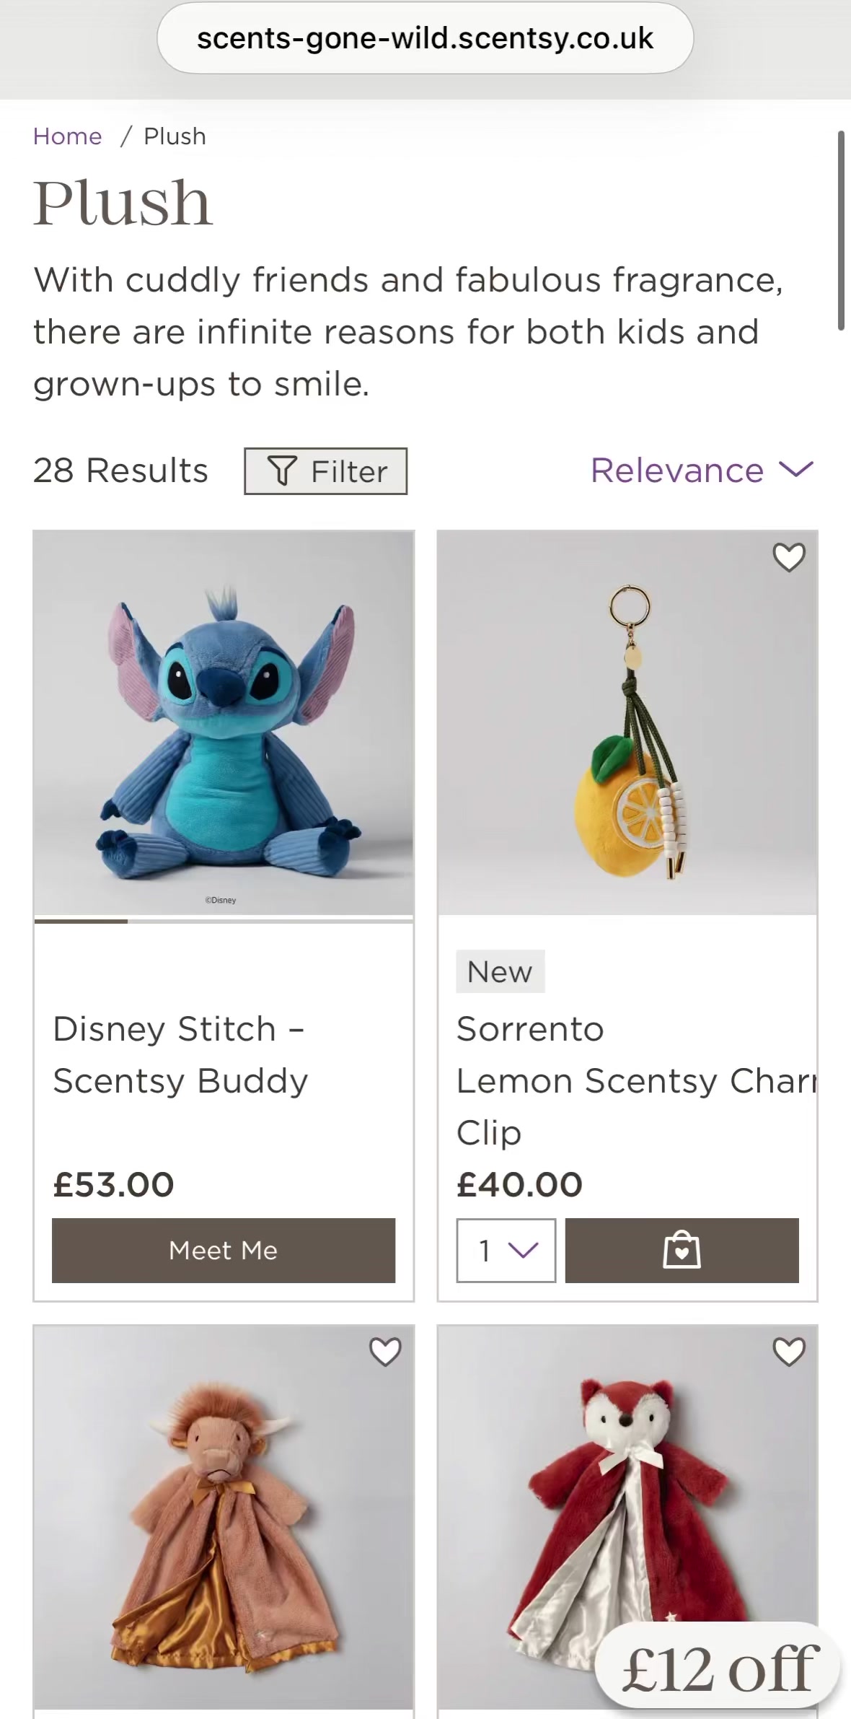The width and height of the screenshot is (851, 1719).
Task: Select the Plush breadcrumb item
Action: pos(175,136)
